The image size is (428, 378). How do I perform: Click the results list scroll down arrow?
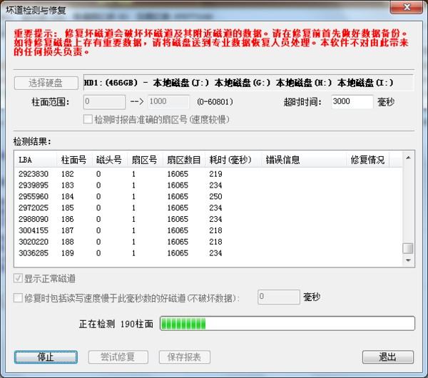pyautogui.click(x=408, y=260)
